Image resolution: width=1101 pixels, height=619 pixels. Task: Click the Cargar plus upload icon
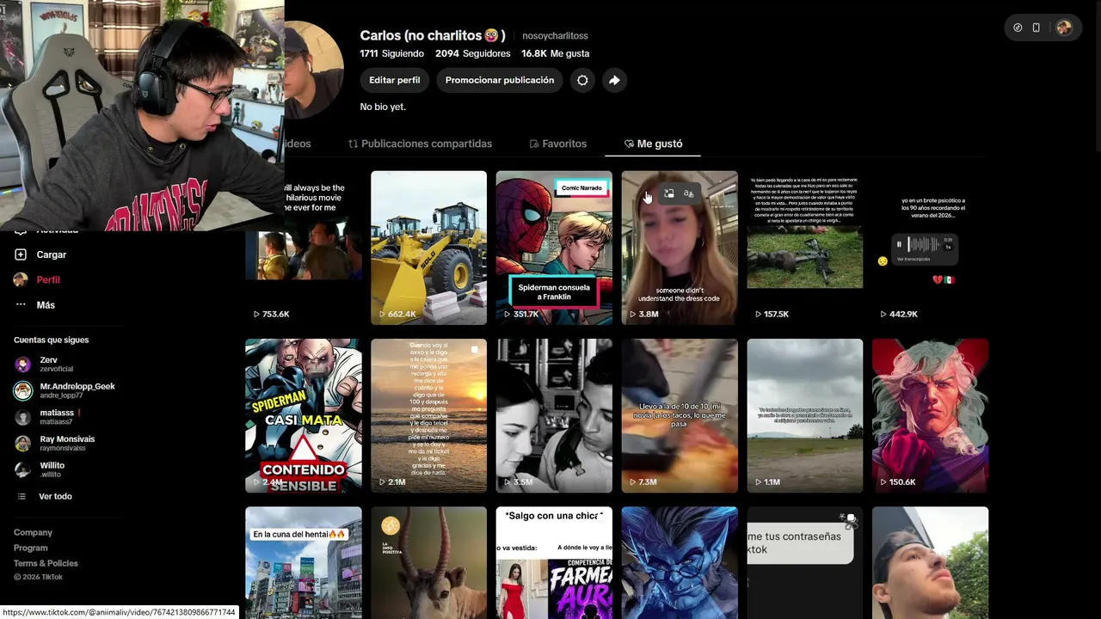tap(21, 254)
